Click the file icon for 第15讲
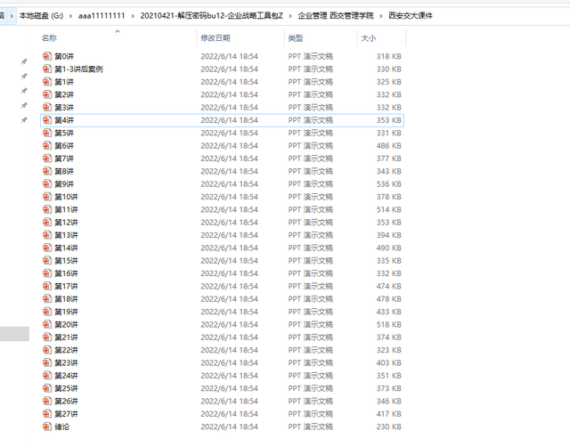The image size is (570, 447). point(47,261)
